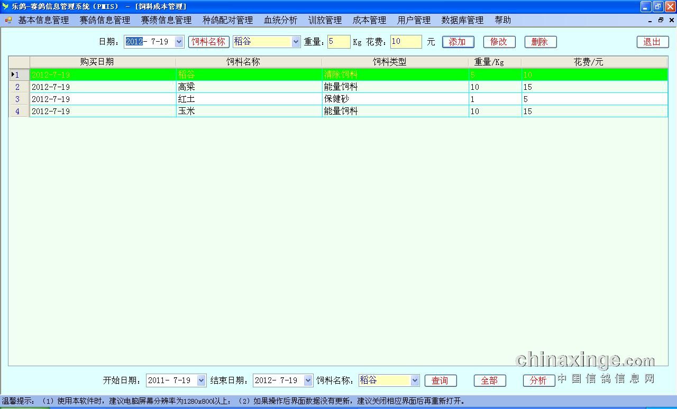Click 重量/Kg column header

[x=495, y=62]
